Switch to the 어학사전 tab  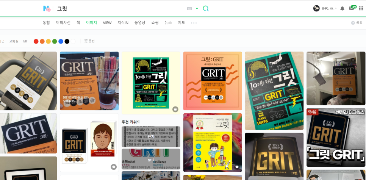tap(63, 23)
